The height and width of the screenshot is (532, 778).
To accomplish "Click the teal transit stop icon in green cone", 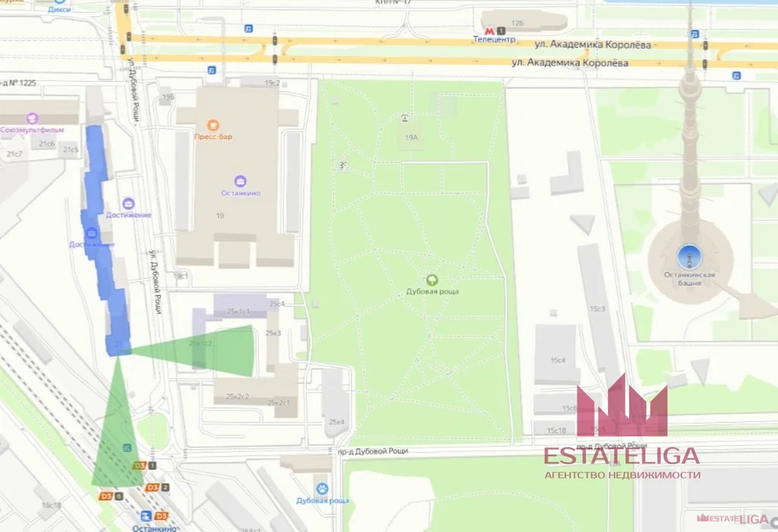I will point(127,448).
